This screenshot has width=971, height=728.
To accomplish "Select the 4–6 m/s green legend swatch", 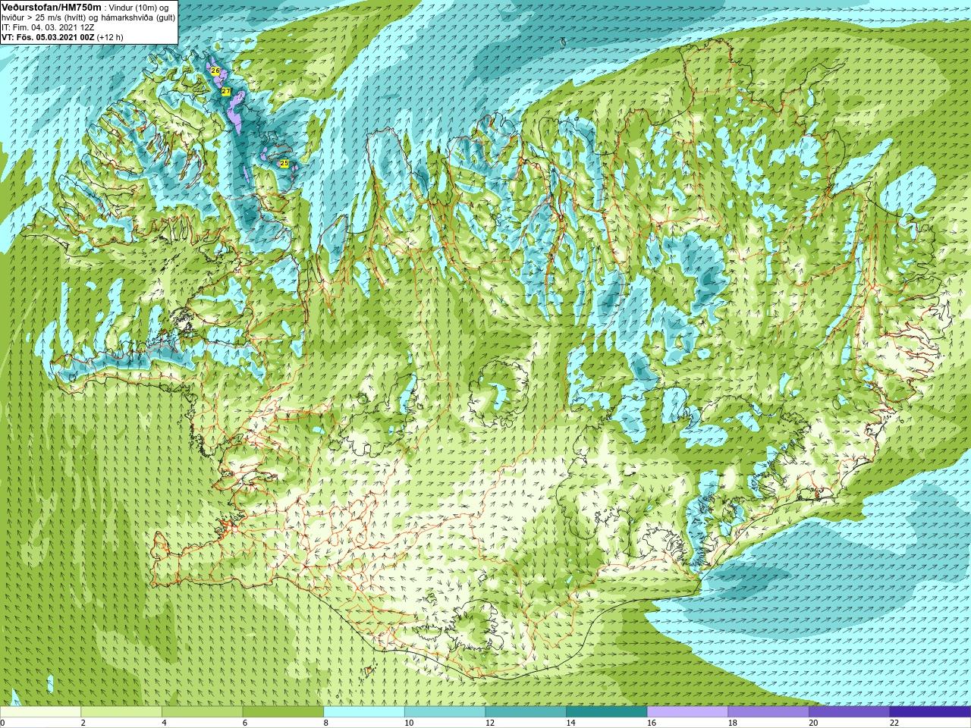I will tap(202, 712).
